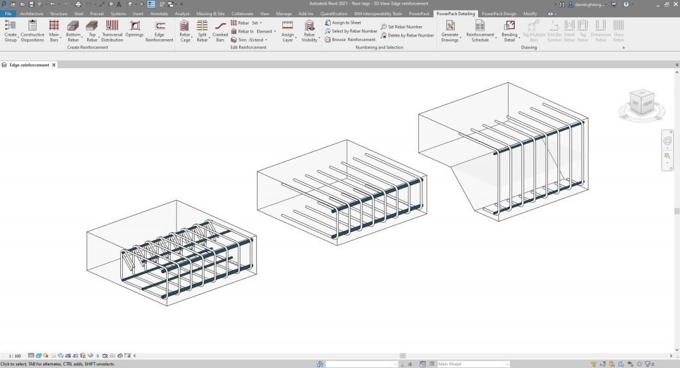Open the view scale 1 : 100 selector
This screenshot has width=680, height=368.
[x=15, y=356]
